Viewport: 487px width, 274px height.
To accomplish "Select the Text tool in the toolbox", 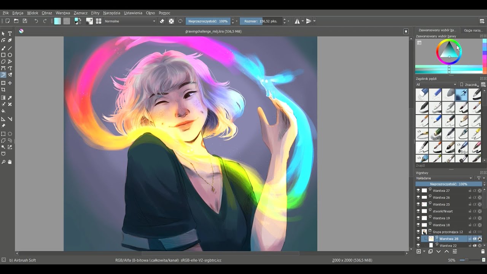I will pyautogui.click(x=10, y=33).
